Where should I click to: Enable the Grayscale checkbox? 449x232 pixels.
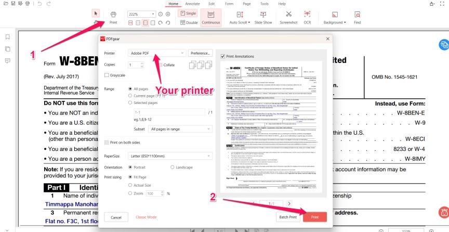click(107, 75)
